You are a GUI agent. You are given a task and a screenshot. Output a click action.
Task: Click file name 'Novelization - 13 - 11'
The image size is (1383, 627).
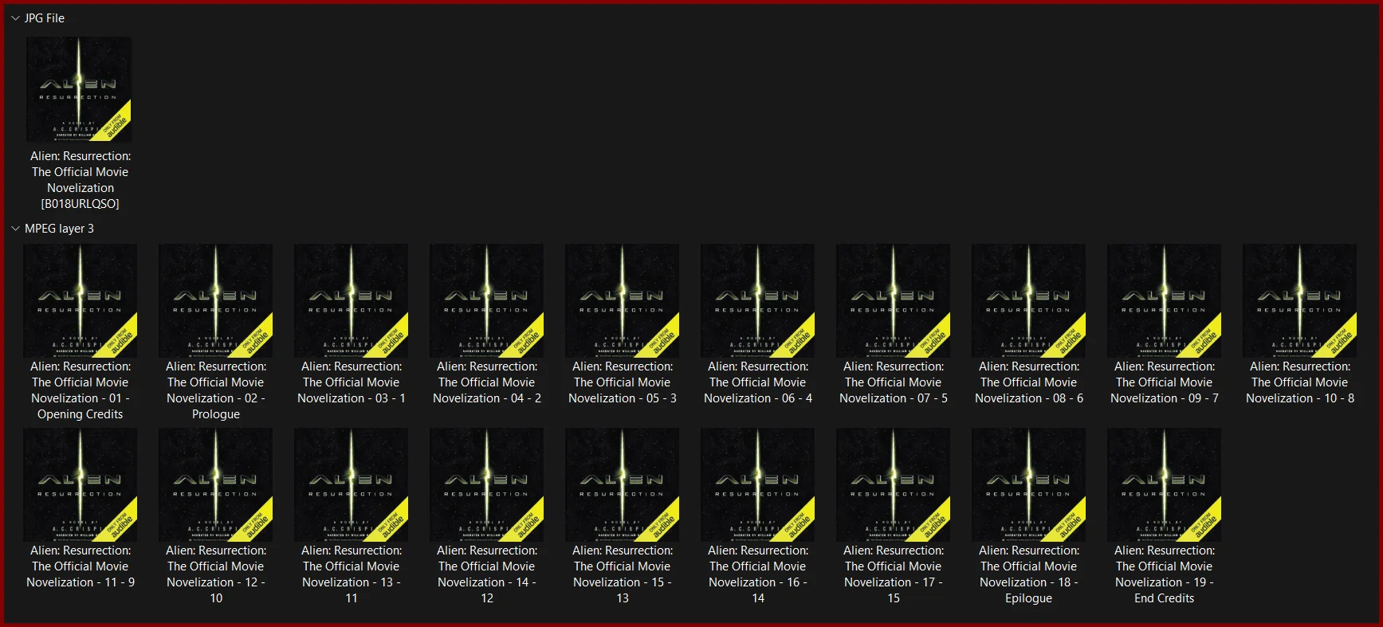point(352,574)
